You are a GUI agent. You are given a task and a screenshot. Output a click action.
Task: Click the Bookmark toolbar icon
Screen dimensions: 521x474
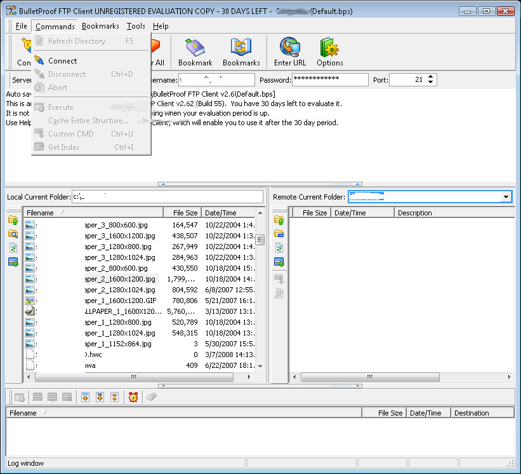[195, 47]
